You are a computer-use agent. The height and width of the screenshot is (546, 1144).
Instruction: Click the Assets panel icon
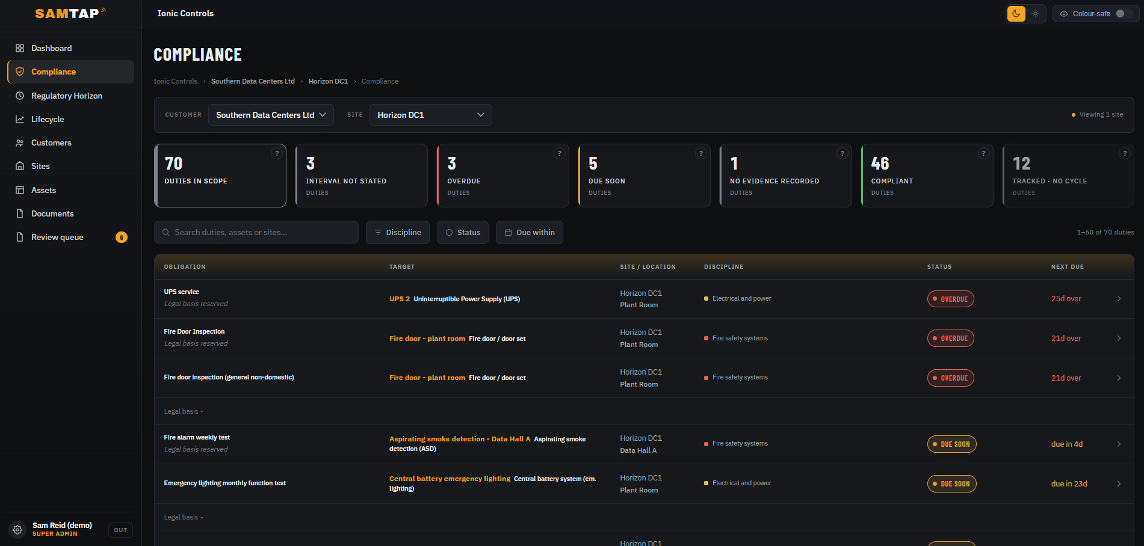tap(20, 190)
